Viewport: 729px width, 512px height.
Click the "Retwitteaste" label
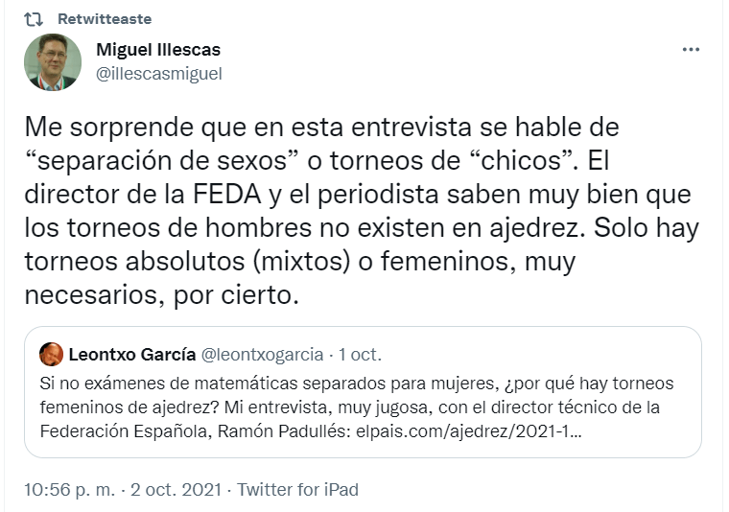[105, 19]
